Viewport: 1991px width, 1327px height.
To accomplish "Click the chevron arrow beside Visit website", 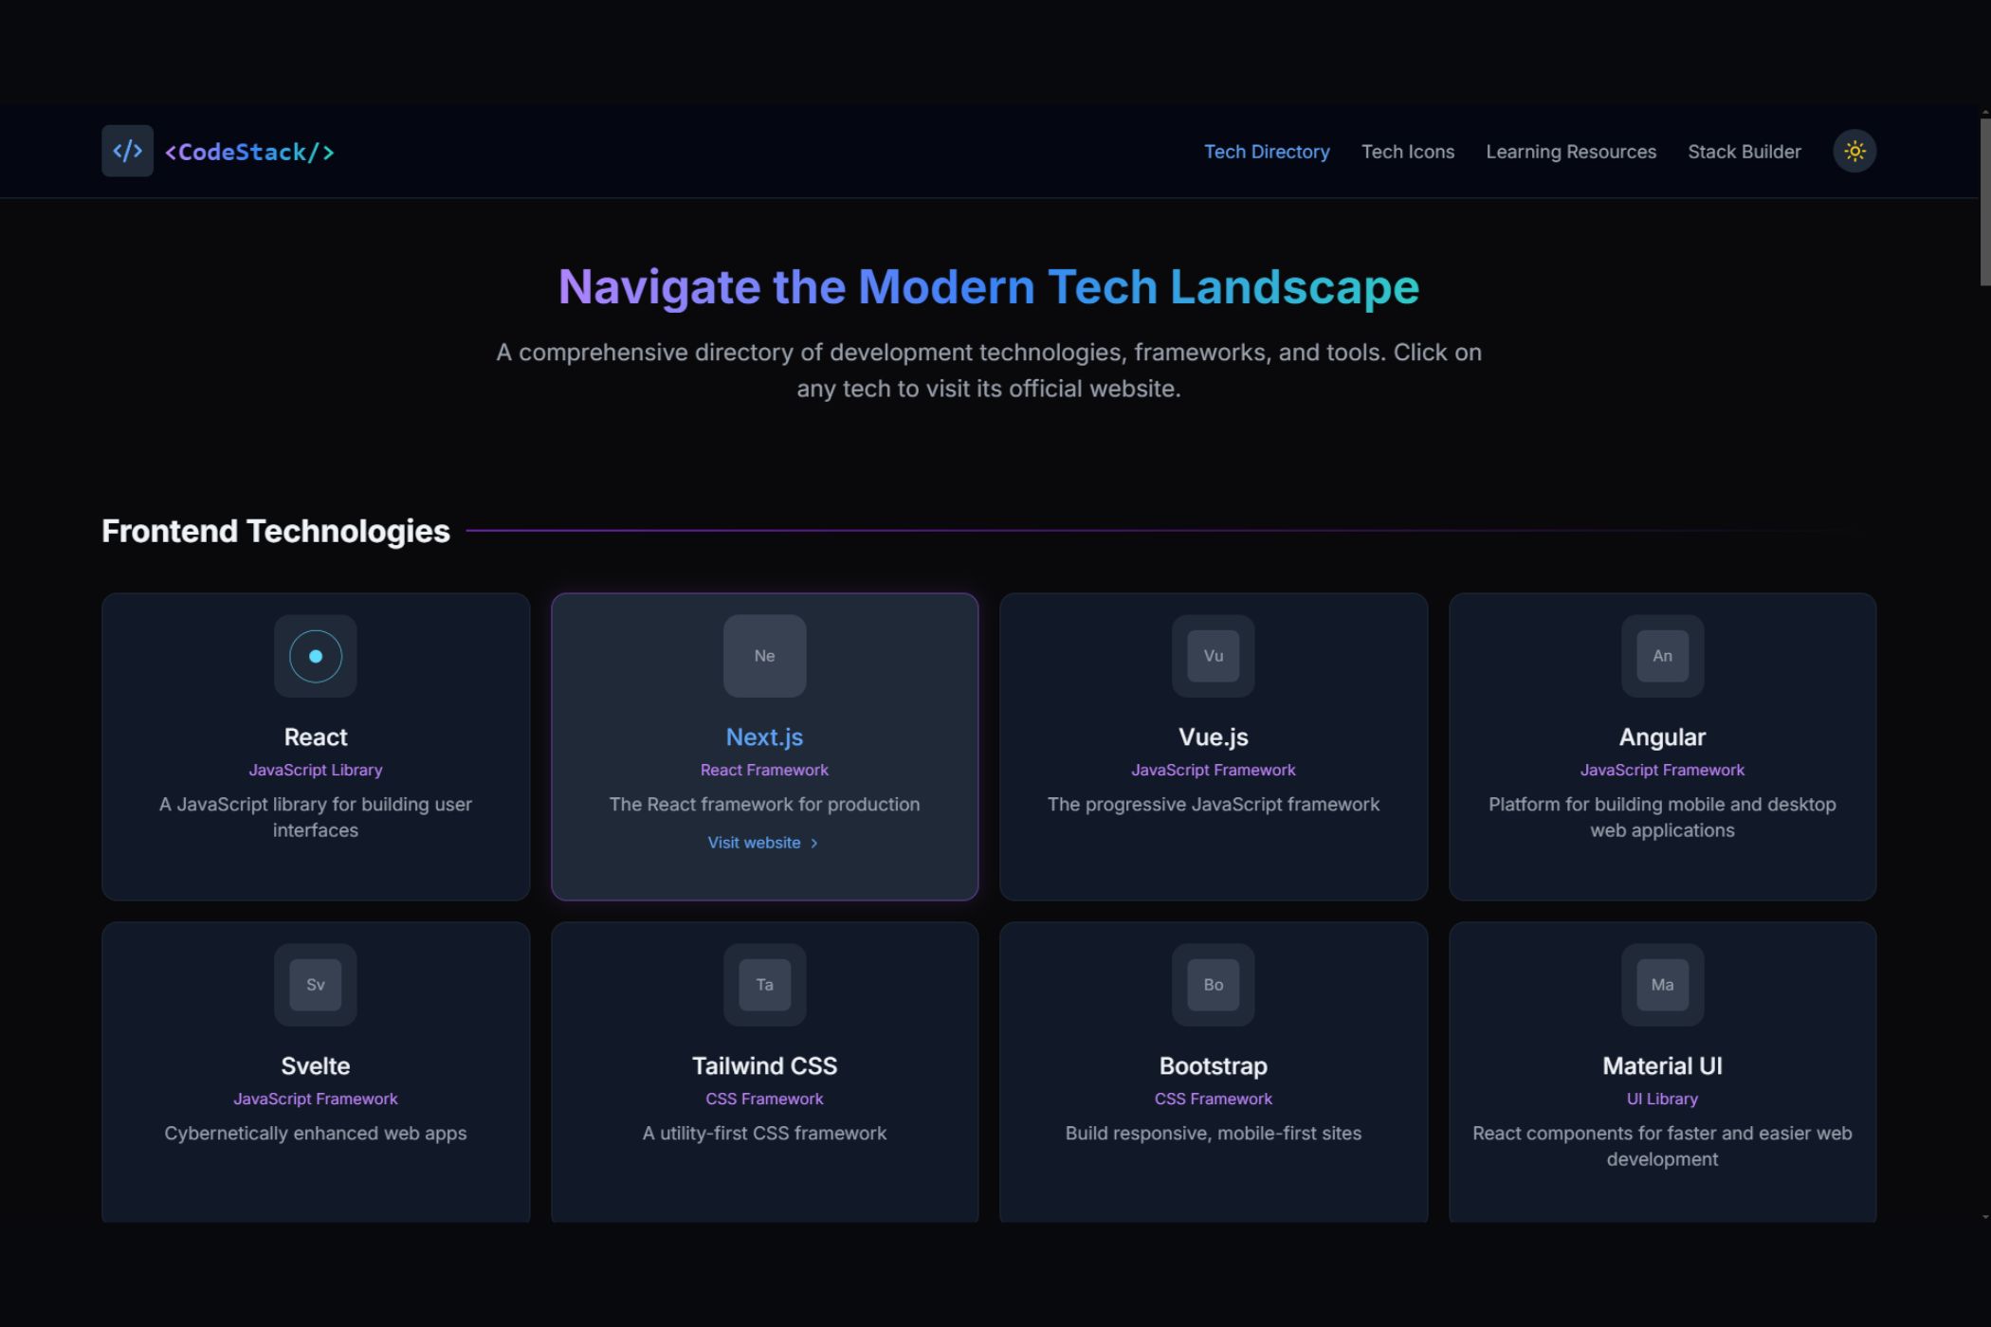I will click(x=813, y=844).
